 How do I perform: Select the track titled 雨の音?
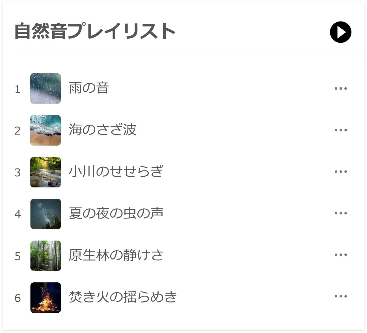tap(89, 88)
